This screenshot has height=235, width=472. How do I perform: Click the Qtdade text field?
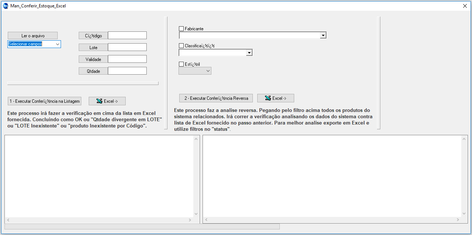pos(127,71)
